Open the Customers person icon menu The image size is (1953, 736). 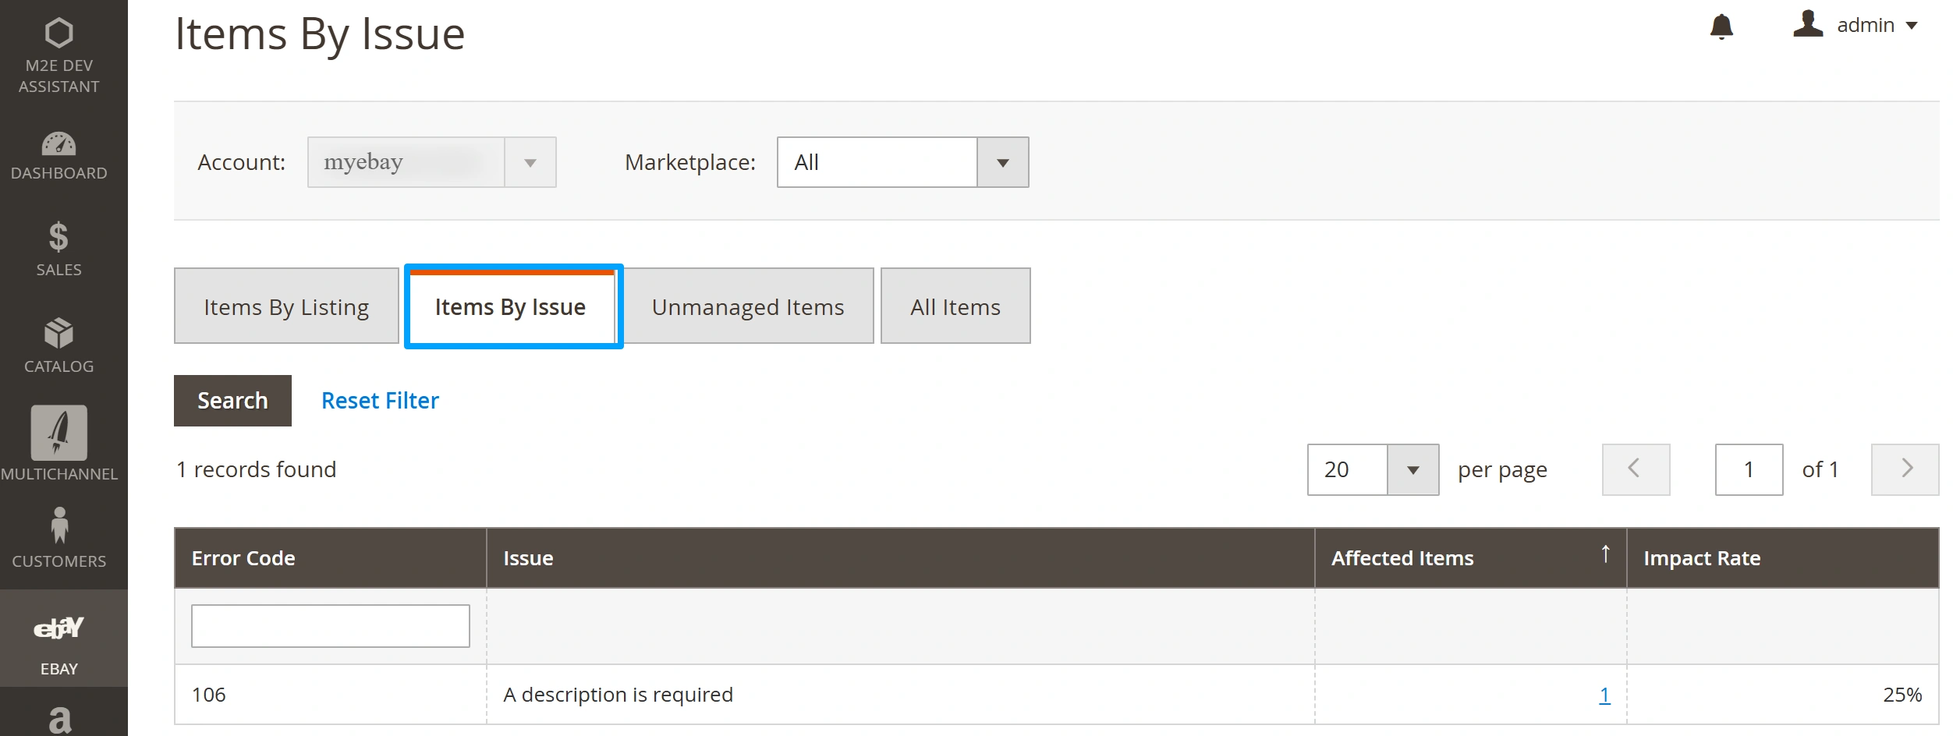(x=59, y=525)
